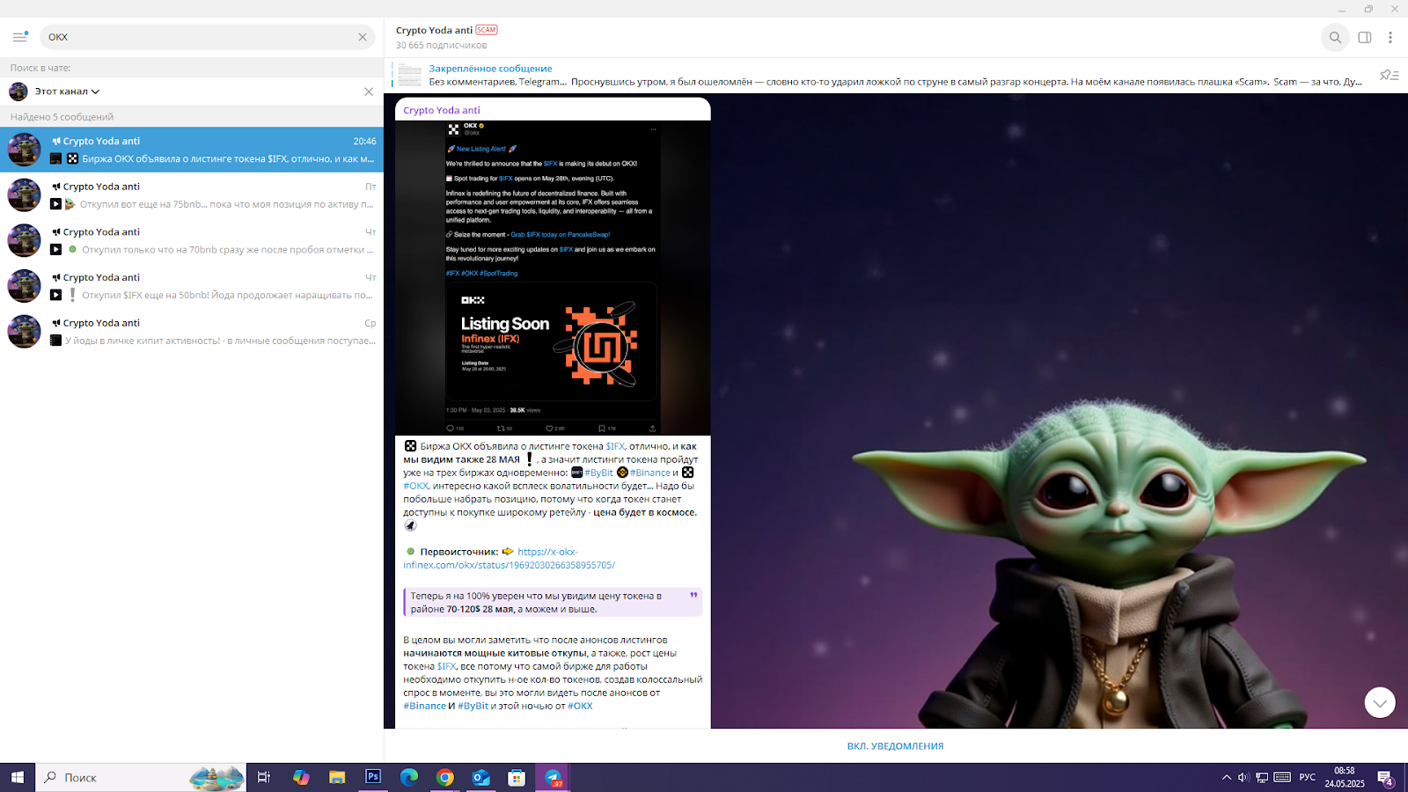Clear the OKX search field
Screen dimensions: 1408x792
coord(363,37)
